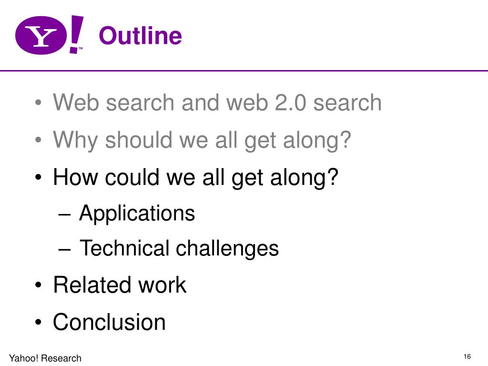Click 'How could we all get along?' item

[x=196, y=178]
